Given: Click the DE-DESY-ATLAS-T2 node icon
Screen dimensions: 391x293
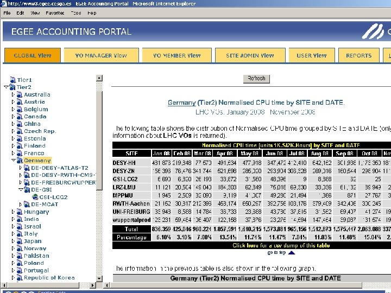Looking at the screenshot, I should point(27,168).
